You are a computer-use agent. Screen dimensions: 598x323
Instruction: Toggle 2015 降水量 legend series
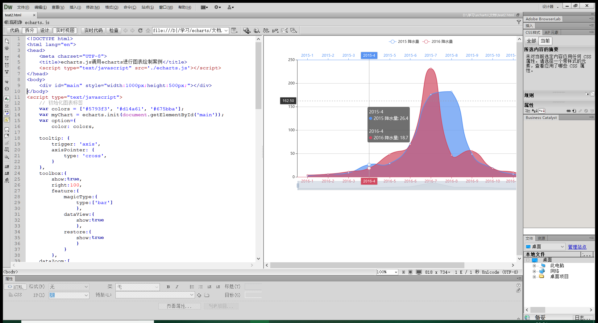404,41
